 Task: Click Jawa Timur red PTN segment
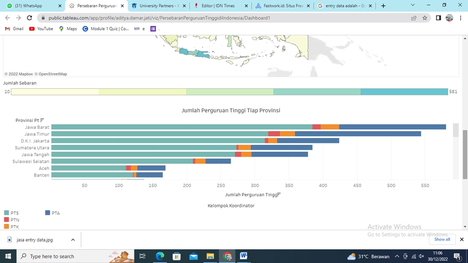pyautogui.click(x=274, y=134)
